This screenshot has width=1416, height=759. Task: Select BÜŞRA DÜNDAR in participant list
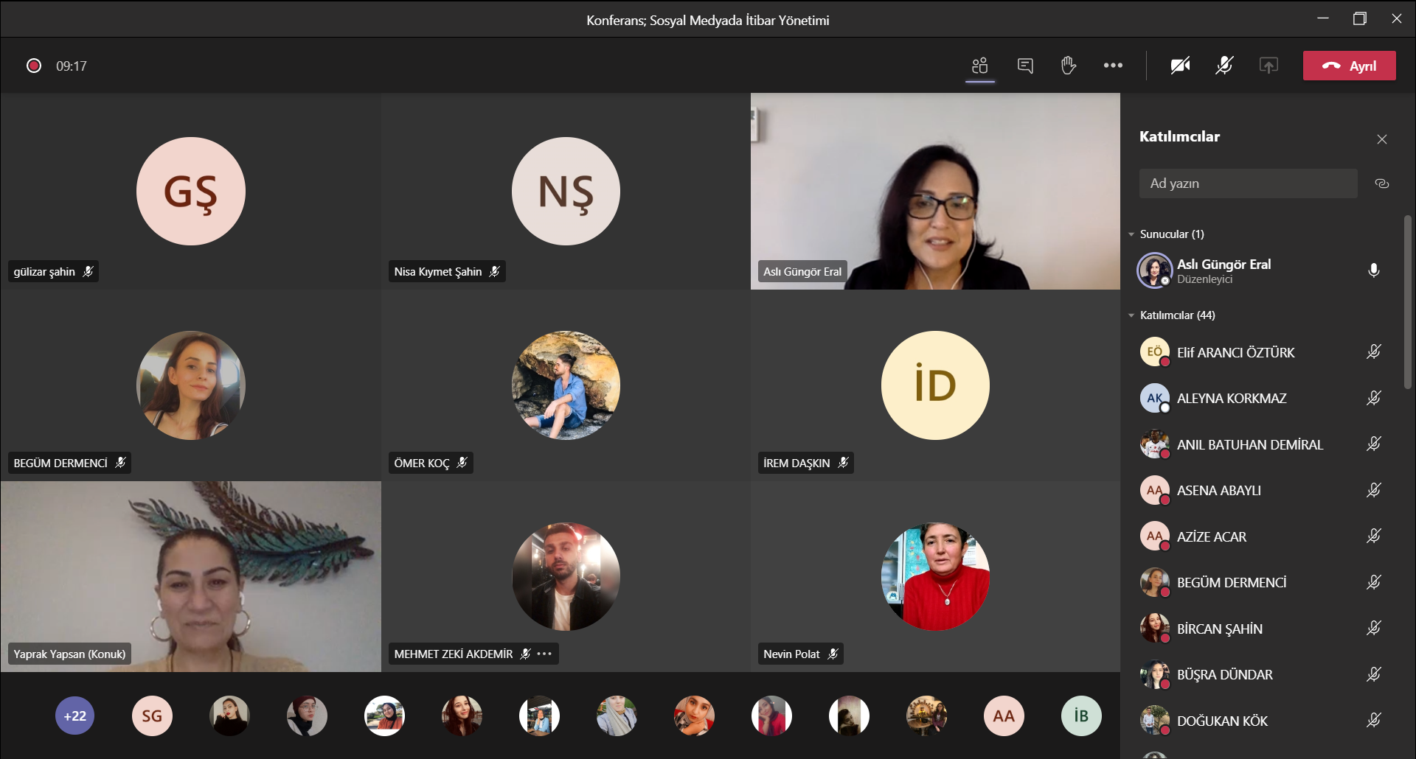click(1263, 675)
